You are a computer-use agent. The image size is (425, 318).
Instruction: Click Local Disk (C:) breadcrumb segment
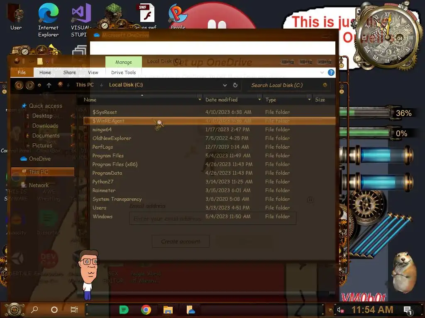coord(126,85)
